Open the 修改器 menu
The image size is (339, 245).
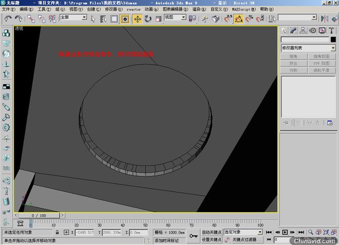(114, 9)
